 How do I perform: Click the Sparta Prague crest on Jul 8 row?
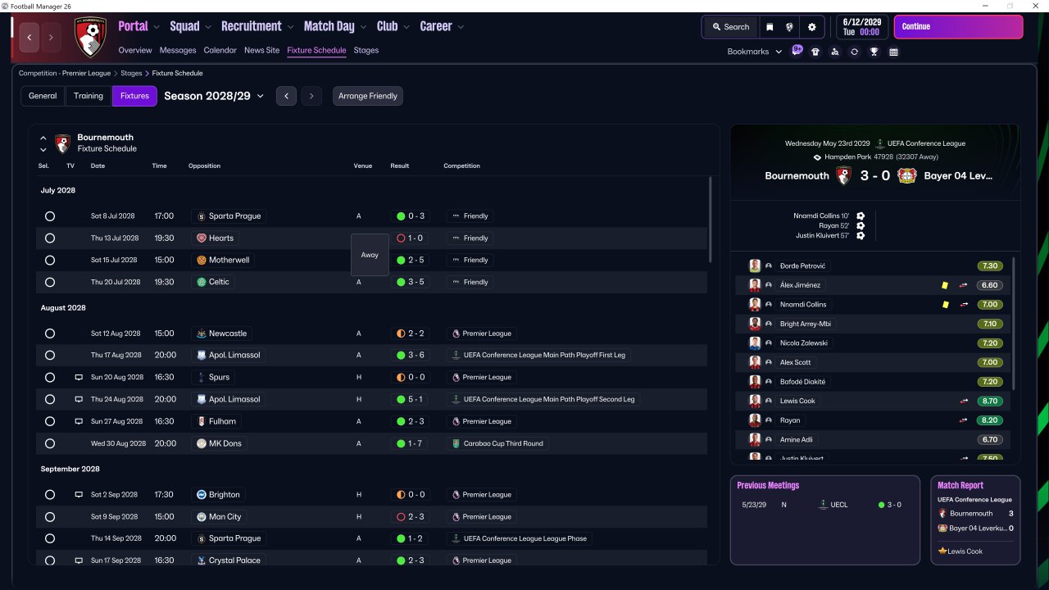coord(202,216)
